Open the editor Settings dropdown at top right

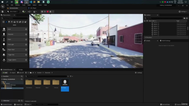pos(183,12)
